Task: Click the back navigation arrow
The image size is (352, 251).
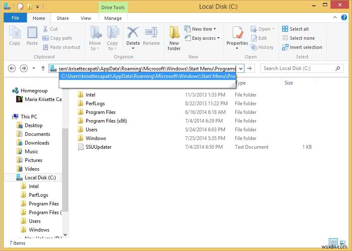Action: click(x=12, y=68)
